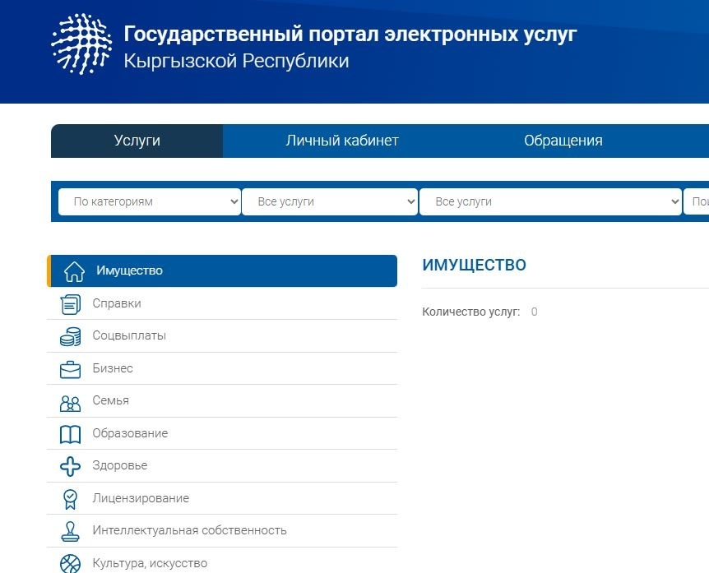Expand the narrow Все услуги dropdown
This screenshot has width=709, height=573.
330,201
